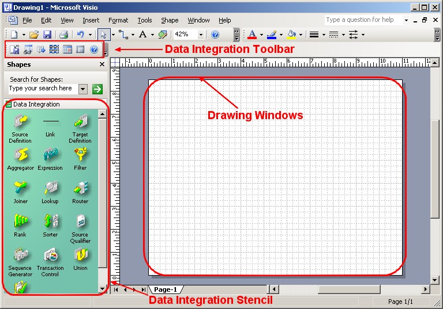Click the Fill Color paint bucket
This screenshot has width=443, height=309.
[x=291, y=35]
